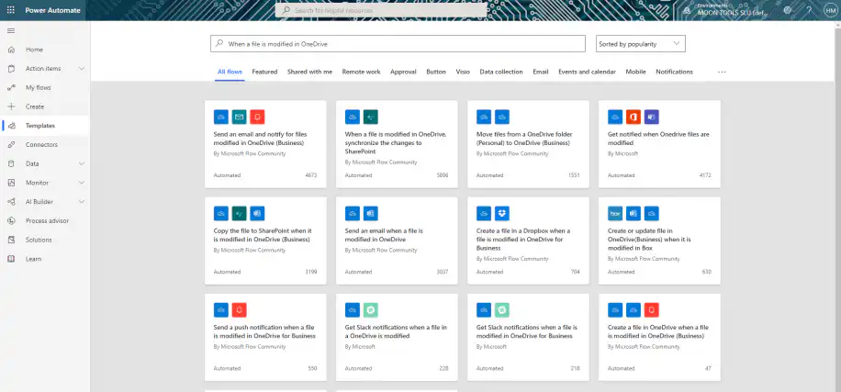Switch to the Email tab
The image size is (841, 392).
[541, 72]
